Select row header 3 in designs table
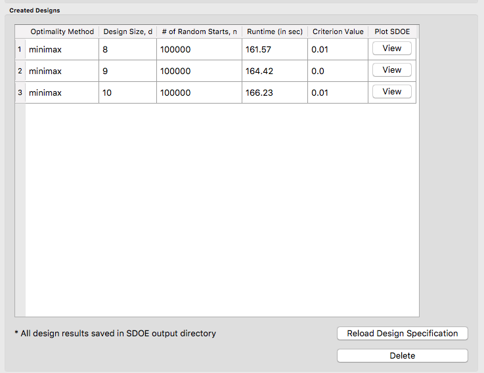The image size is (484, 373). tap(20, 92)
